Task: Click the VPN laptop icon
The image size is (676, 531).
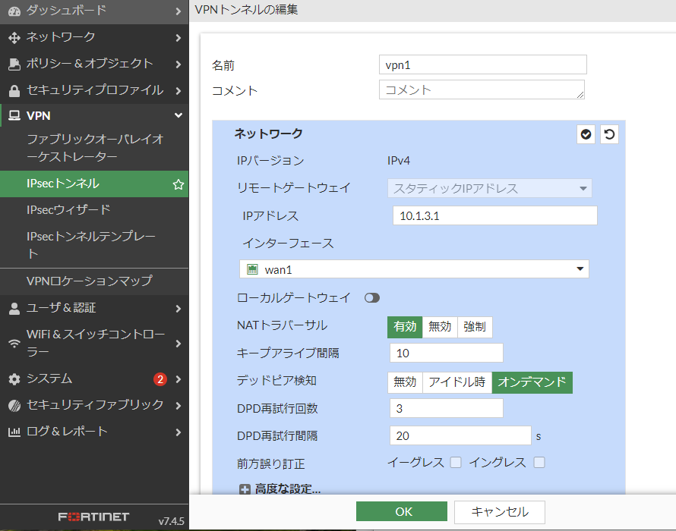Action: [14, 115]
